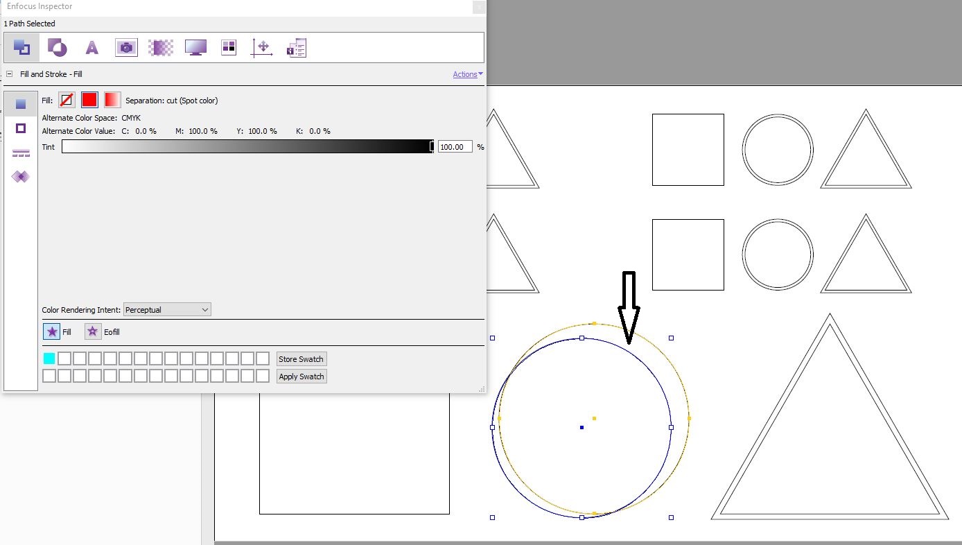The width and height of the screenshot is (962, 545).
Task: Choose the solid red fill button
Action: 89,100
